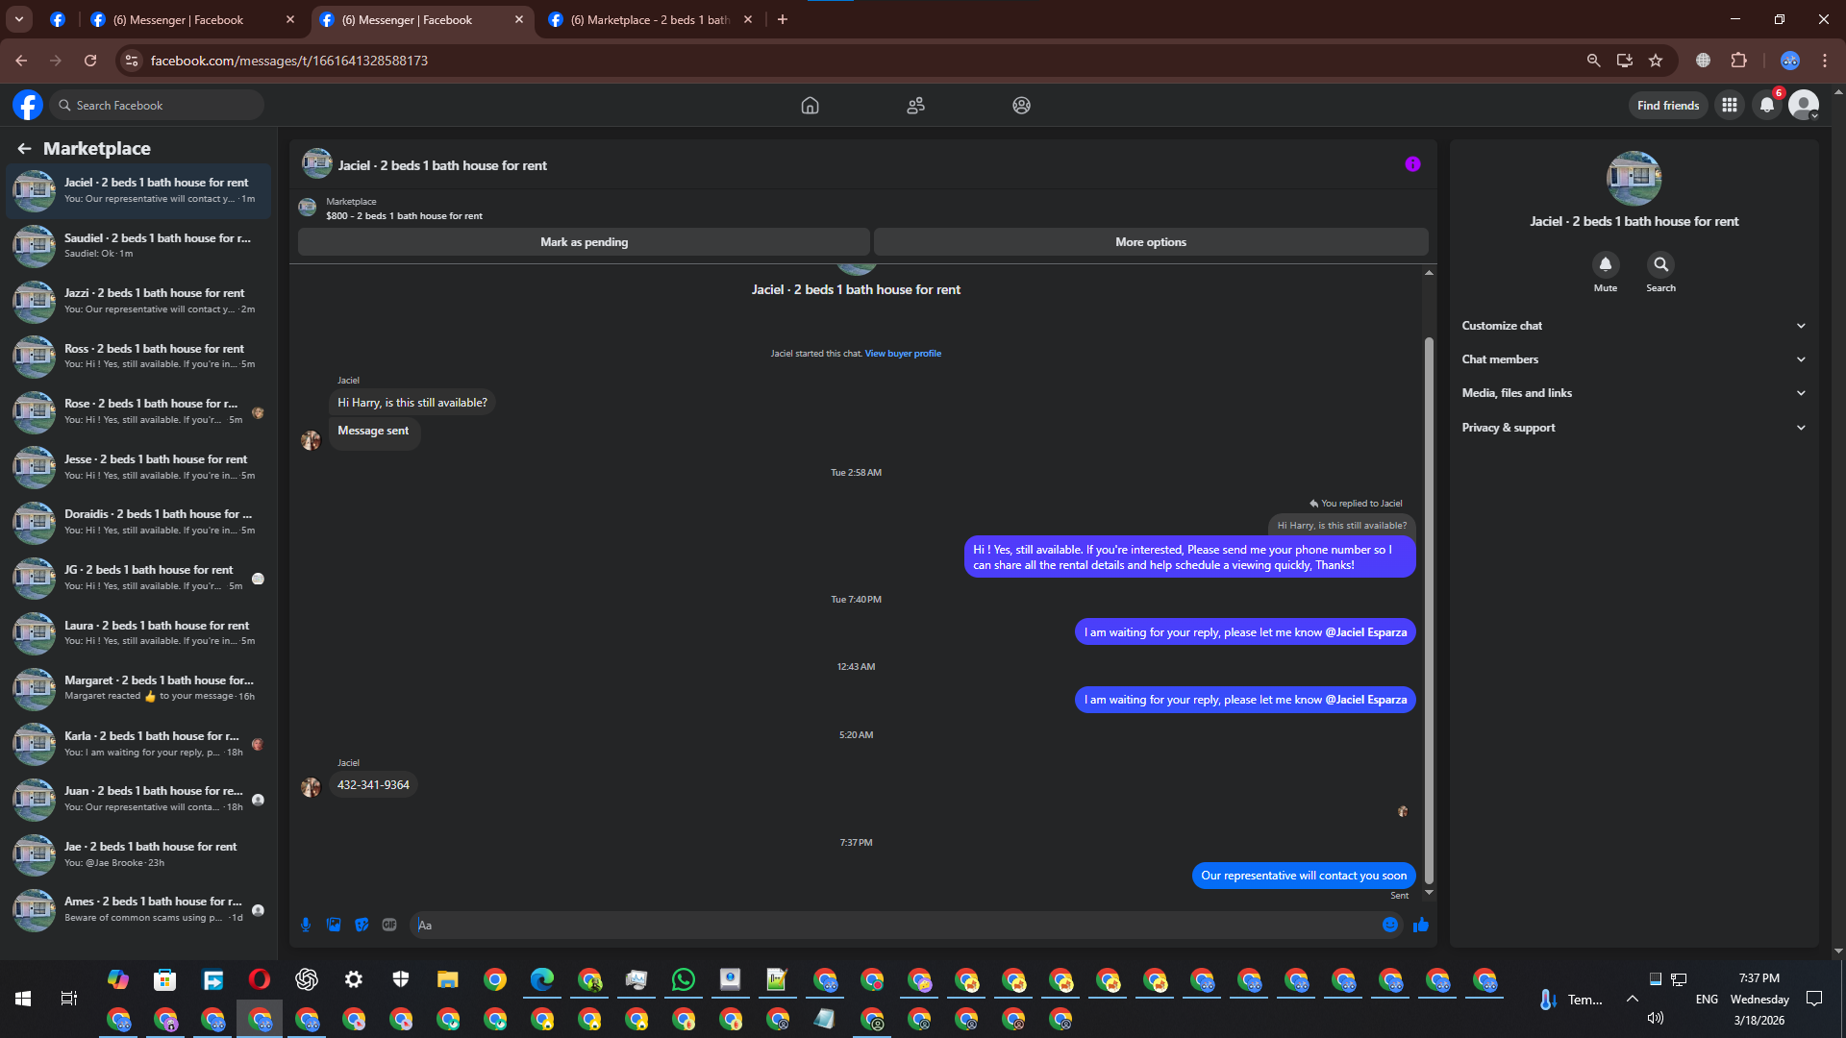Search in conversation via Search icon
The image size is (1846, 1038).
coord(1660,264)
